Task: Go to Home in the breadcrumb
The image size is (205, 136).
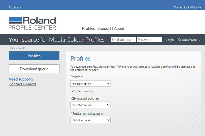Action: [12, 48]
